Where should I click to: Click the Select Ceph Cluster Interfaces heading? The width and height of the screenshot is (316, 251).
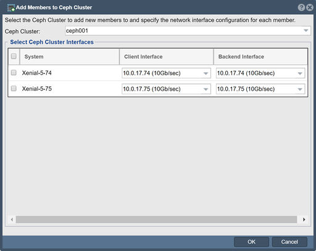tap(52, 42)
